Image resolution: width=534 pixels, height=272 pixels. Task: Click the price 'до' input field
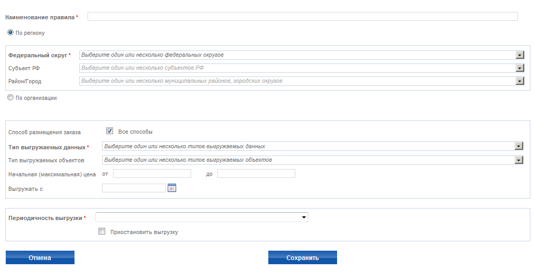tap(256, 173)
